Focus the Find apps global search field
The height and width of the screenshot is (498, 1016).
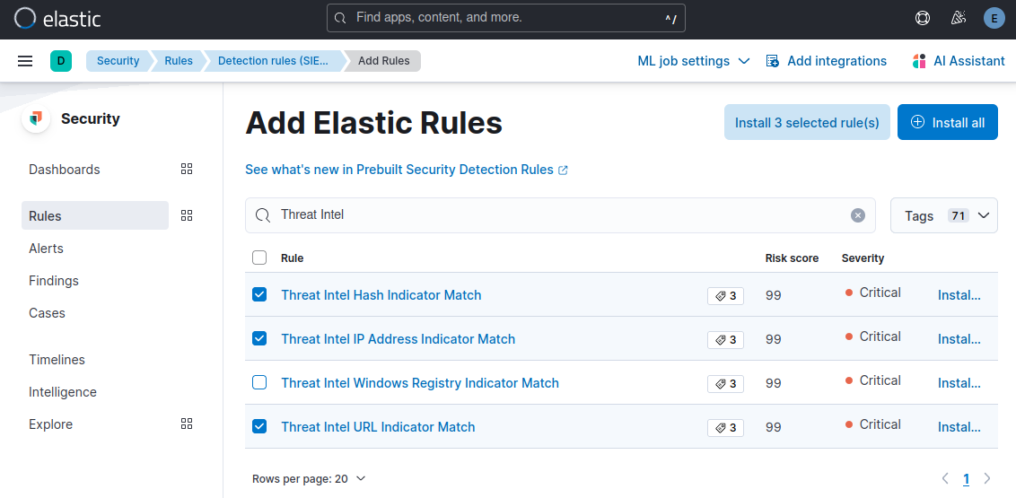coord(506,17)
